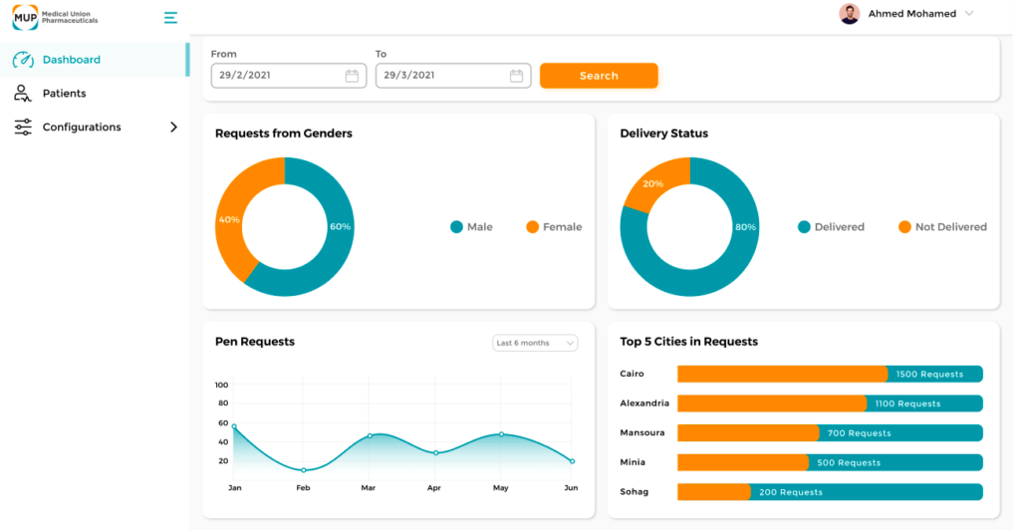Go to the Patients page

pos(64,94)
